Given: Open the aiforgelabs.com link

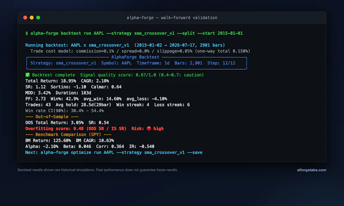Looking at the screenshot, I should (x=311, y=170).
